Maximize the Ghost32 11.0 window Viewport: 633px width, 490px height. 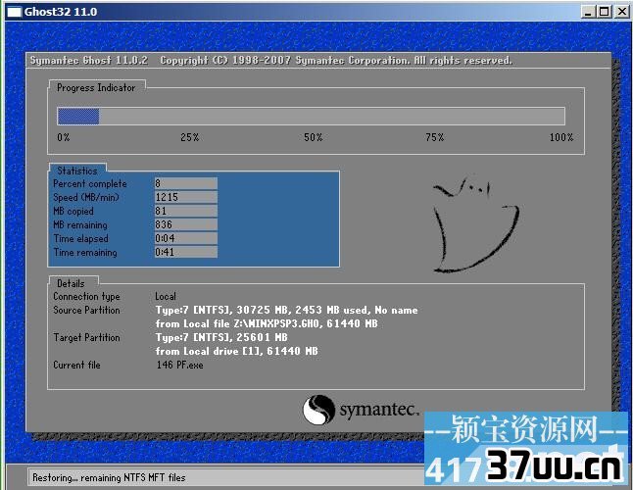pyautogui.click(x=605, y=12)
